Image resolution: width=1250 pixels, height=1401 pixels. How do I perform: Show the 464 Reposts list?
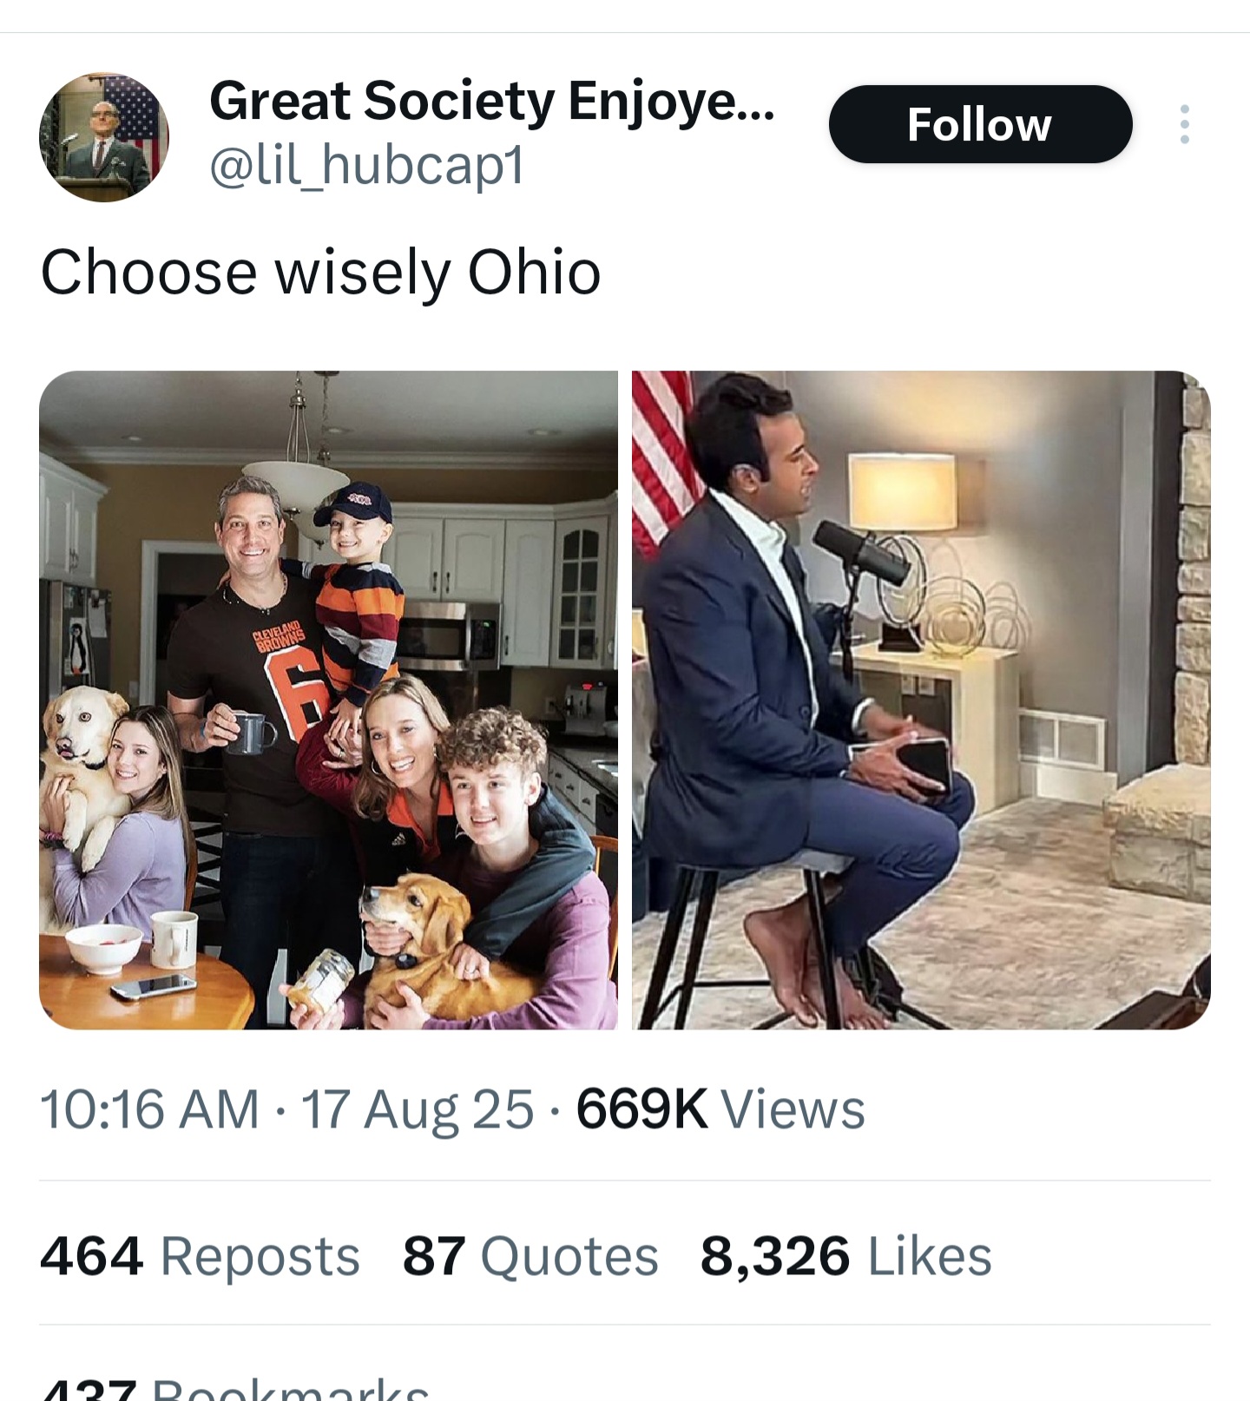tap(200, 1256)
